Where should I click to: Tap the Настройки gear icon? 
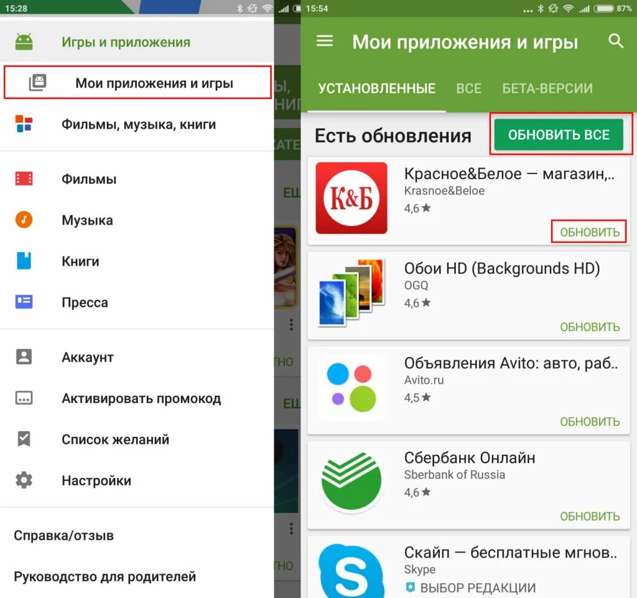click(x=24, y=480)
